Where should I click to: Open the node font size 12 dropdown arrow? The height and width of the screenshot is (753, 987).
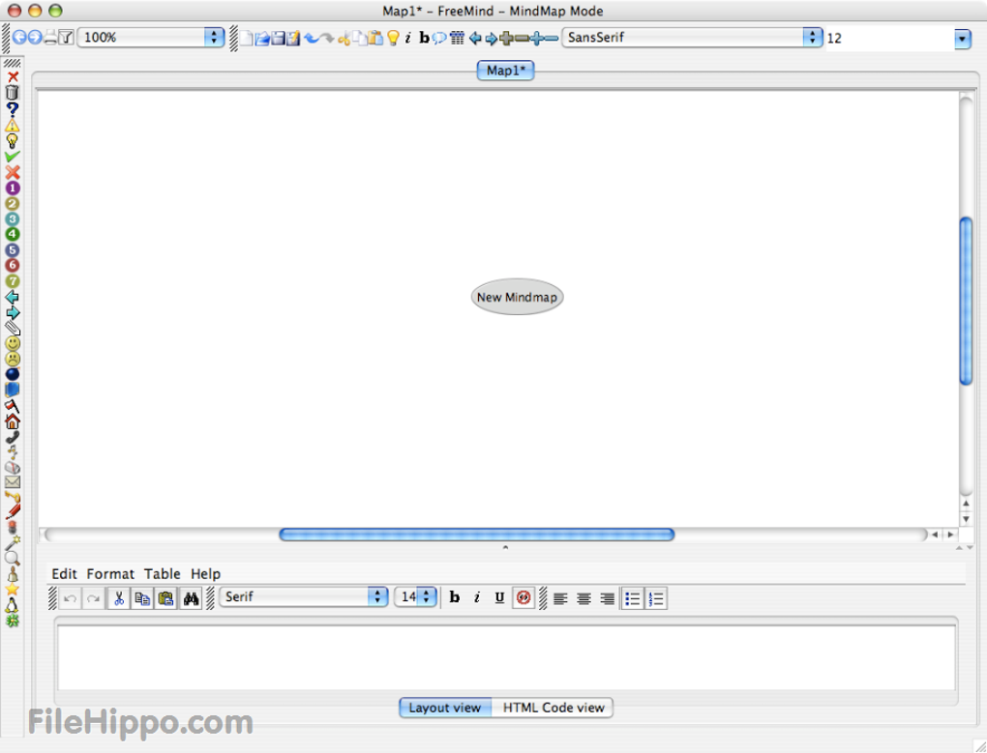click(963, 39)
